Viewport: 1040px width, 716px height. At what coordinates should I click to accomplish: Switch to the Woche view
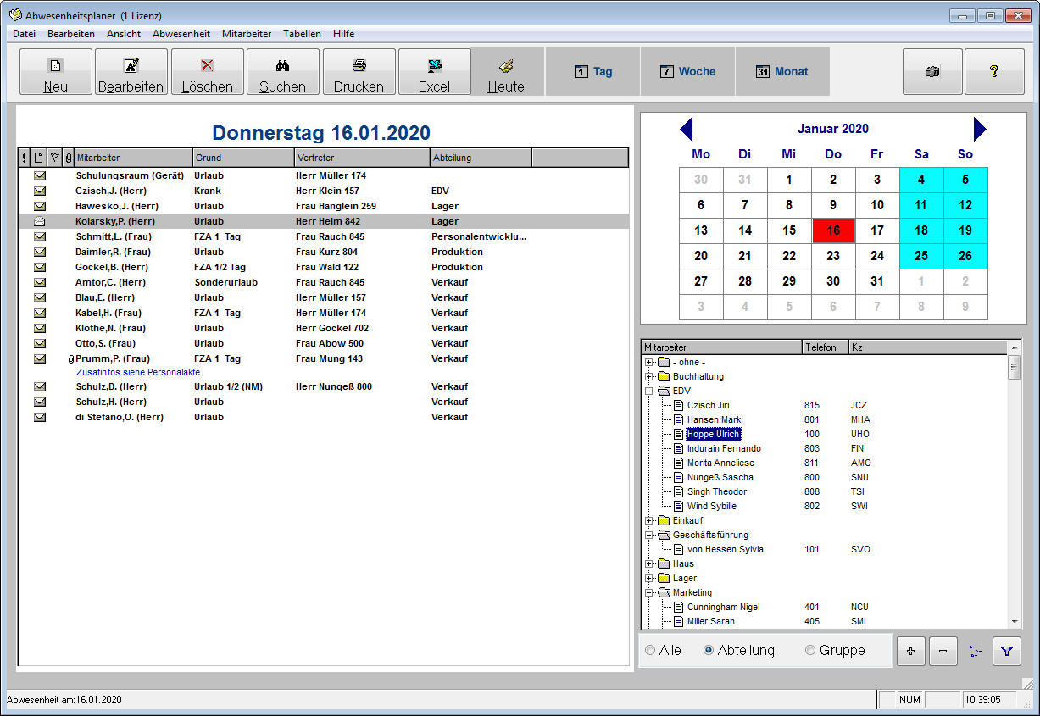point(687,72)
